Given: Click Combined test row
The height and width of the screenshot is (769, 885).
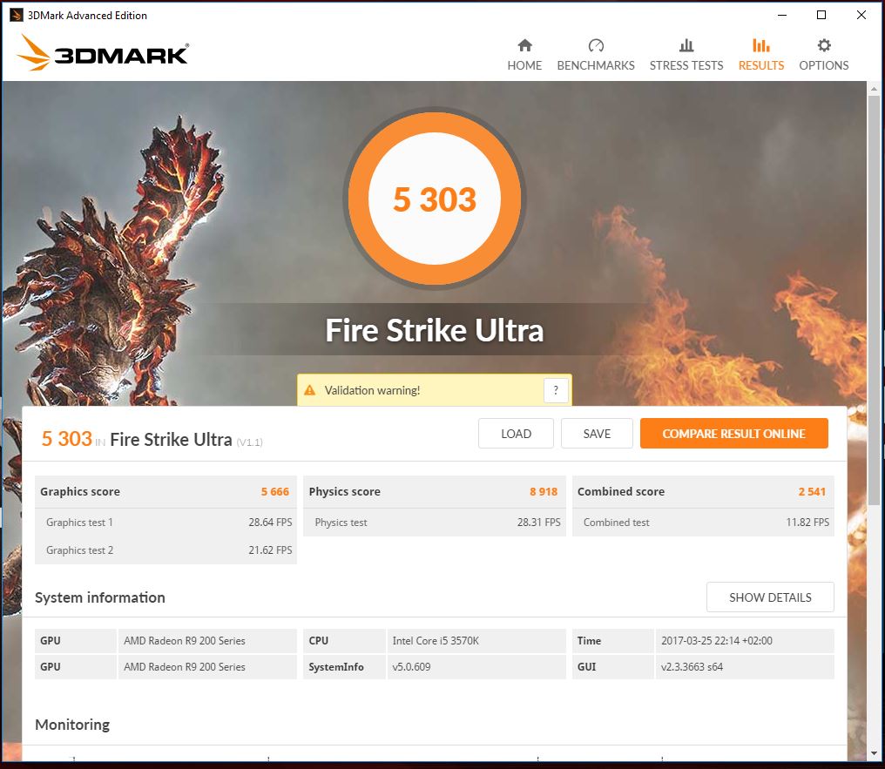Looking at the screenshot, I should click(x=703, y=523).
